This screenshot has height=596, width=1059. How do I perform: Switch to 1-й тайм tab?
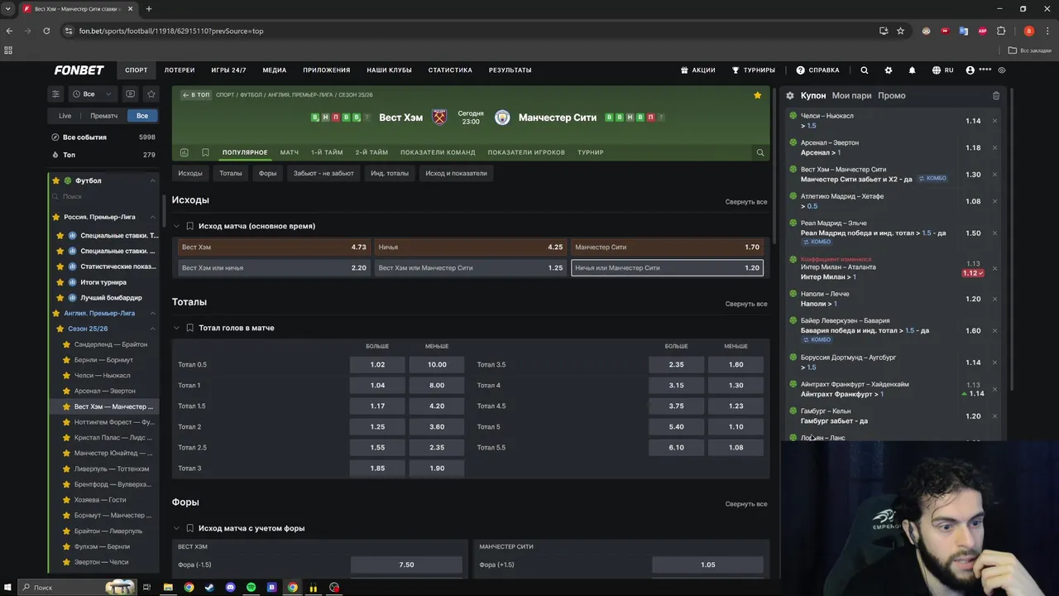pos(327,152)
